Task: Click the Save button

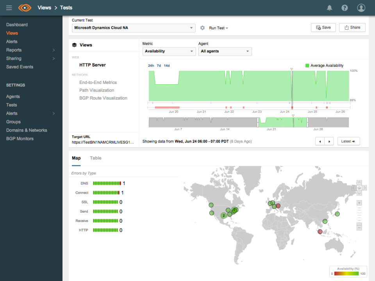Action: (323, 27)
